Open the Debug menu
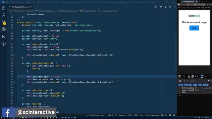This screenshot has width=212, height=119. [x=40, y=2]
